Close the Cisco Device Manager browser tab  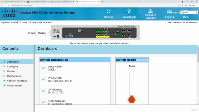98,2
